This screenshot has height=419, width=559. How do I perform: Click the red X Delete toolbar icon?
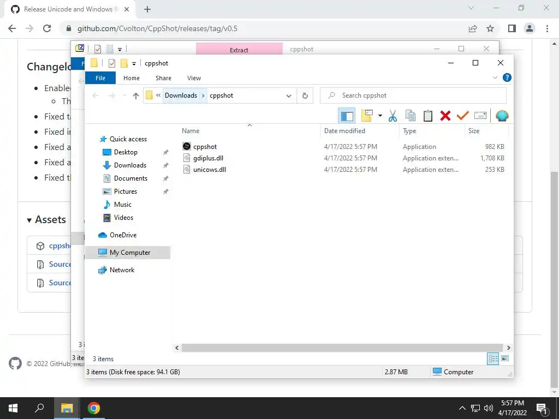click(445, 116)
